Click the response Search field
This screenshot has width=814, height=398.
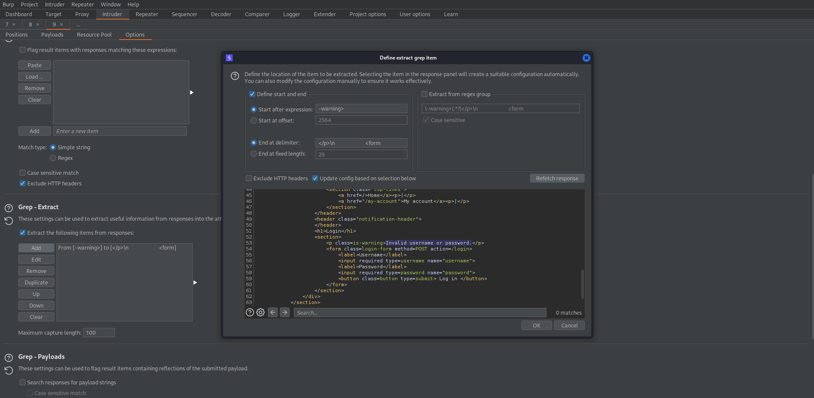[420, 313]
